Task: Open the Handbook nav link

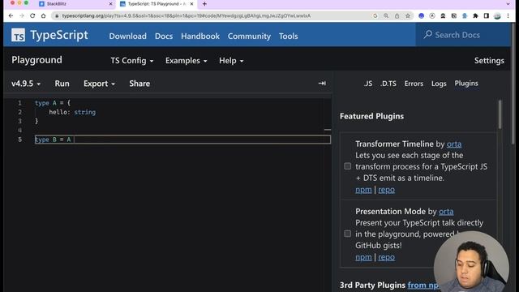Action: [x=200, y=36]
